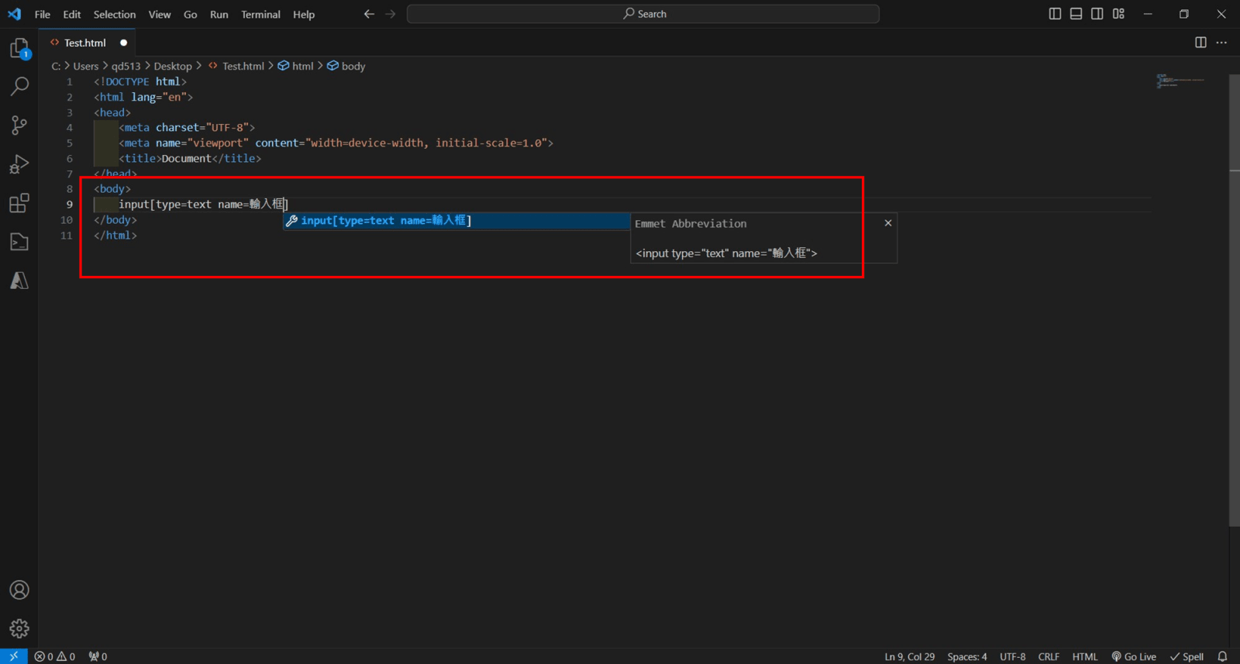Click the editor vertical scrollbar

click(1235, 301)
